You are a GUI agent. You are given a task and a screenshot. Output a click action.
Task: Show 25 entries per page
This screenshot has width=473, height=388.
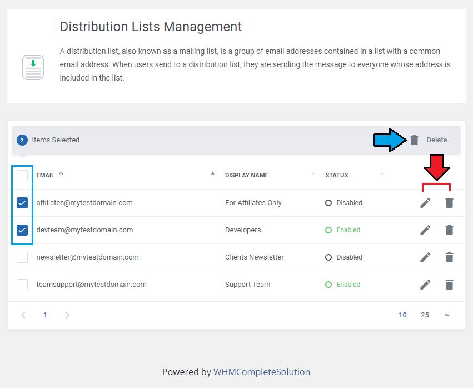(425, 315)
